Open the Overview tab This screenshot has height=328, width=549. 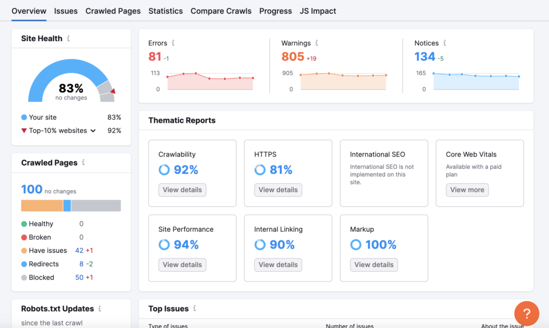click(29, 11)
